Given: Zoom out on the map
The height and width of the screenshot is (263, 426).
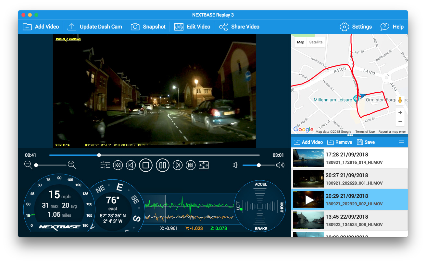Looking at the screenshot, I should tap(400, 122).
